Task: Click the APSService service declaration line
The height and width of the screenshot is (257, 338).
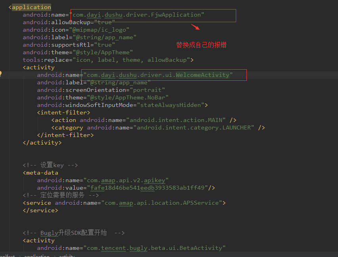Action: click(124, 203)
